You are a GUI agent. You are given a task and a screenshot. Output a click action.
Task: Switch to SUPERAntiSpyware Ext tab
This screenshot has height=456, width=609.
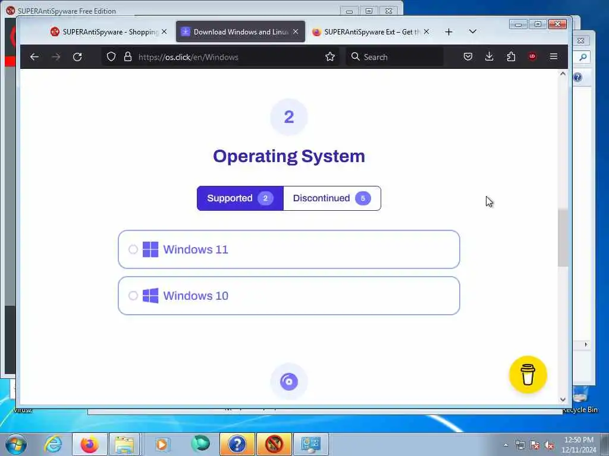coord(371,32)
